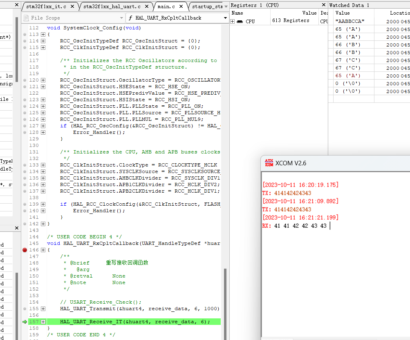Click the HAL_UART_Transmit line 155 code
The width and height of the screenshot is (410, 340).
point(140,309)
